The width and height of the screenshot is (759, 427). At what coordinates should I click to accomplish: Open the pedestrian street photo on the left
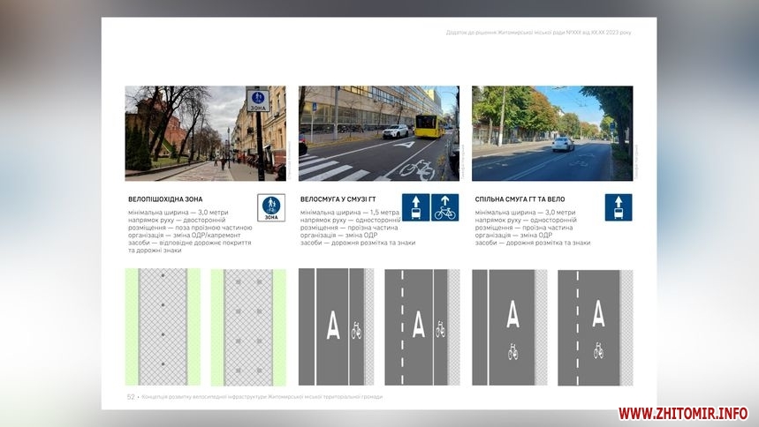(x=205, y=133)
